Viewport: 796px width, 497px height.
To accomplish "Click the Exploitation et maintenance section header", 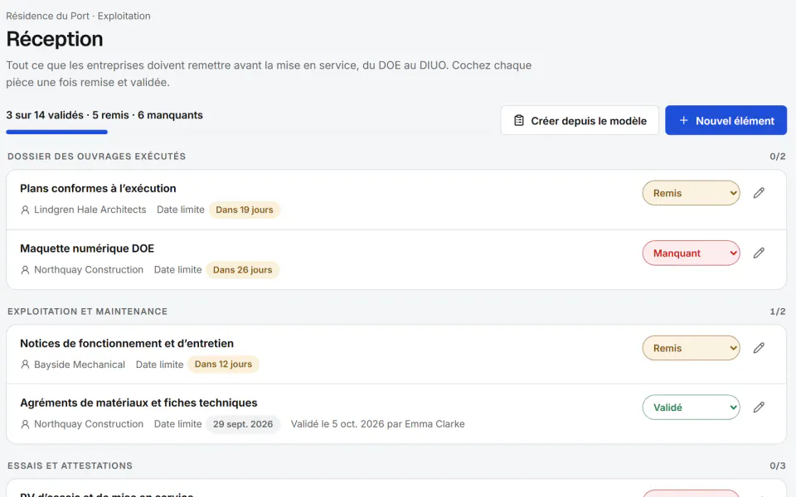I will coord(87,311).
